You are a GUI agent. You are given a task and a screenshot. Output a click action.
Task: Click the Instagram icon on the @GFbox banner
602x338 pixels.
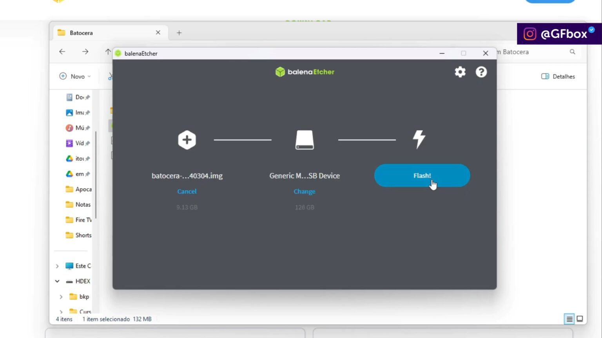click(529, 34)
